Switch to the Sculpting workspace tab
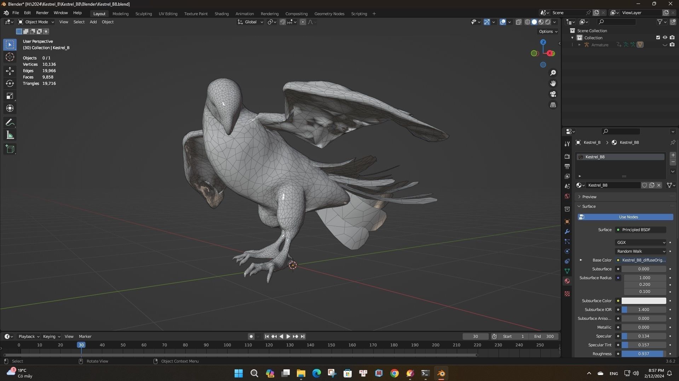The image size is (679, 381). (x=143, y=14)
